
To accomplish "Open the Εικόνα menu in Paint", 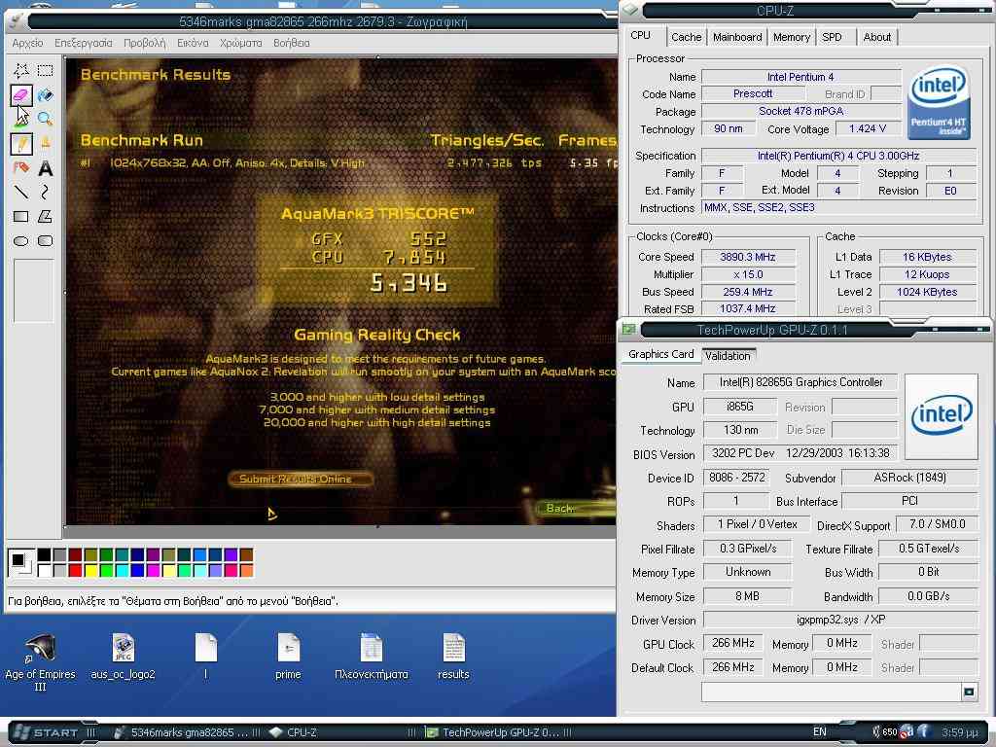I will (x=193, y=43).
